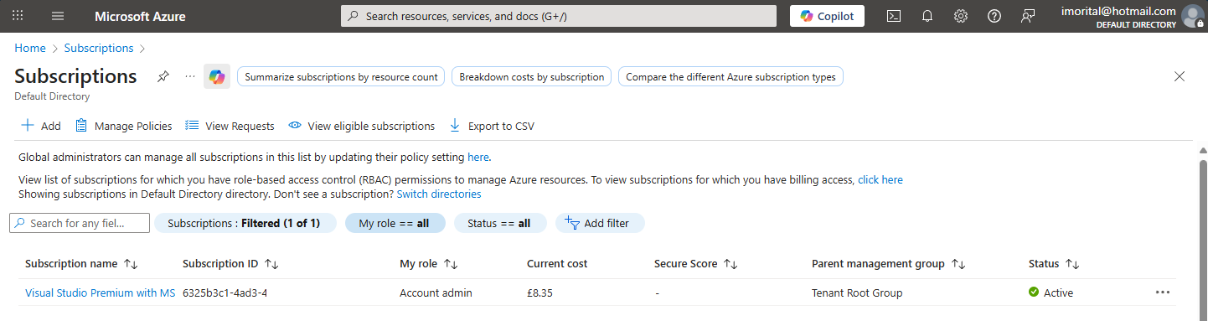Viewport: 1208px width, 321px height.
Task: Sort by Secure Score column arrows
Action: (x=730, y=264)
